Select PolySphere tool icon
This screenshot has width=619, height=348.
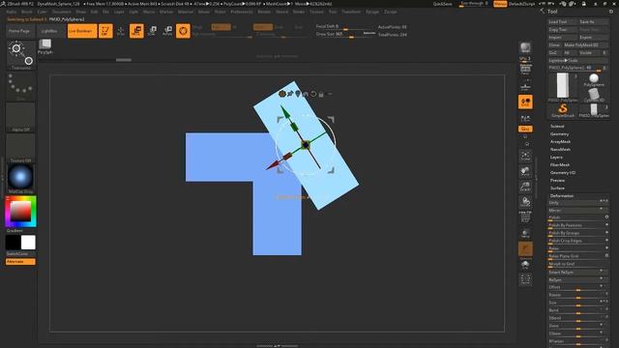tap(594, 80)
